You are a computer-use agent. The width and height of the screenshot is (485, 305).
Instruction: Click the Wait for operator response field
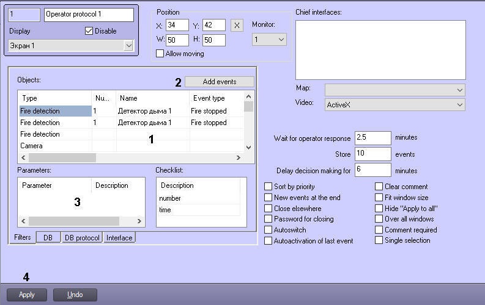click(372, 138)
